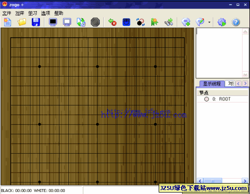The width and height of the screenshot is (250, 194).
Task: Open the 选项 menu
Action: click(45, 13)
